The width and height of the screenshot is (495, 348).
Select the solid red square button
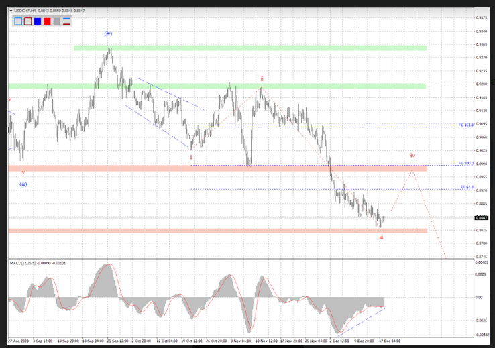(x=47, y=21)
